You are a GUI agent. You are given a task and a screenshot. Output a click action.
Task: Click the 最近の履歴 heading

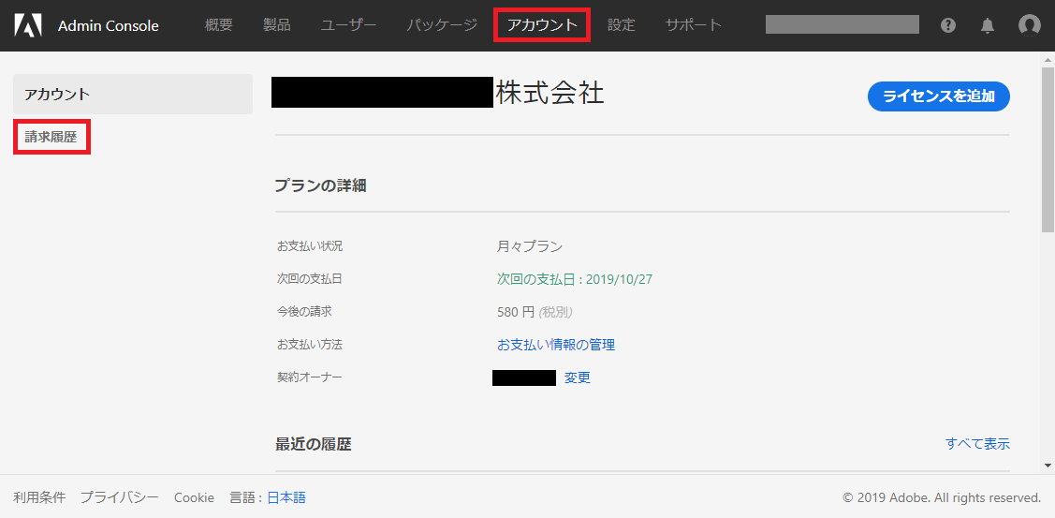coord(313,444)
